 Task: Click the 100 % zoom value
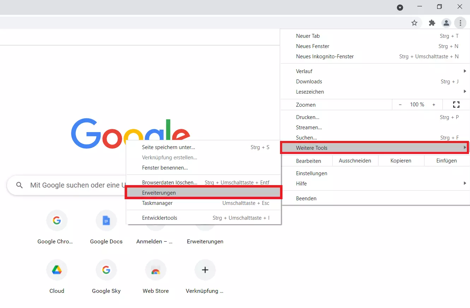[x=417, y=105]
